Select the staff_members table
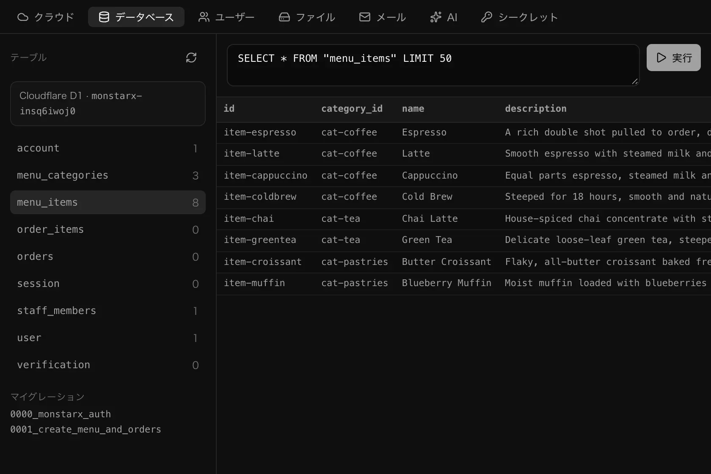This screenshot has width=711, height=474. pos(108,311)
